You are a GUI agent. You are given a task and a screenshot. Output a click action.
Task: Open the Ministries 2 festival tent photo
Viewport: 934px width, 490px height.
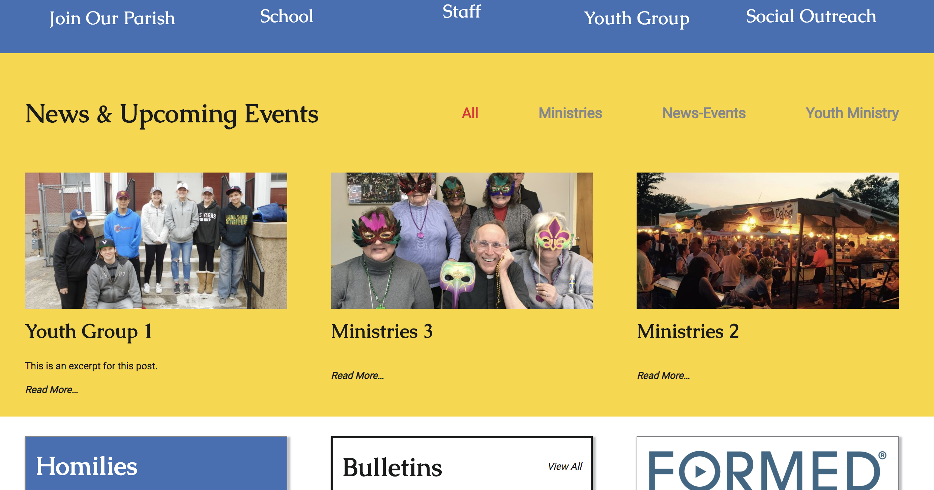coord(767,241)
